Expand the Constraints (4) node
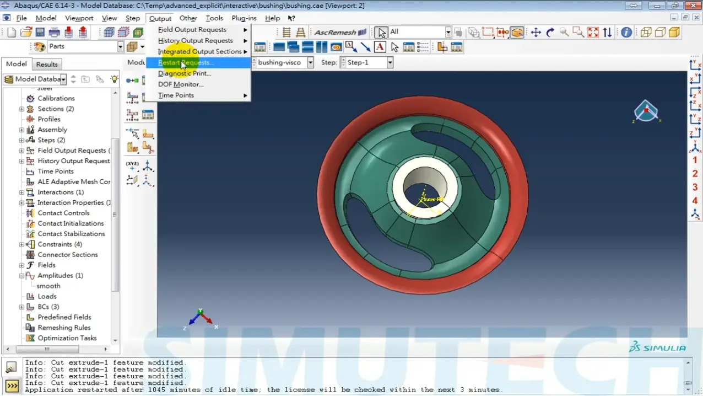Screen dimensions: 703x396 21,244
